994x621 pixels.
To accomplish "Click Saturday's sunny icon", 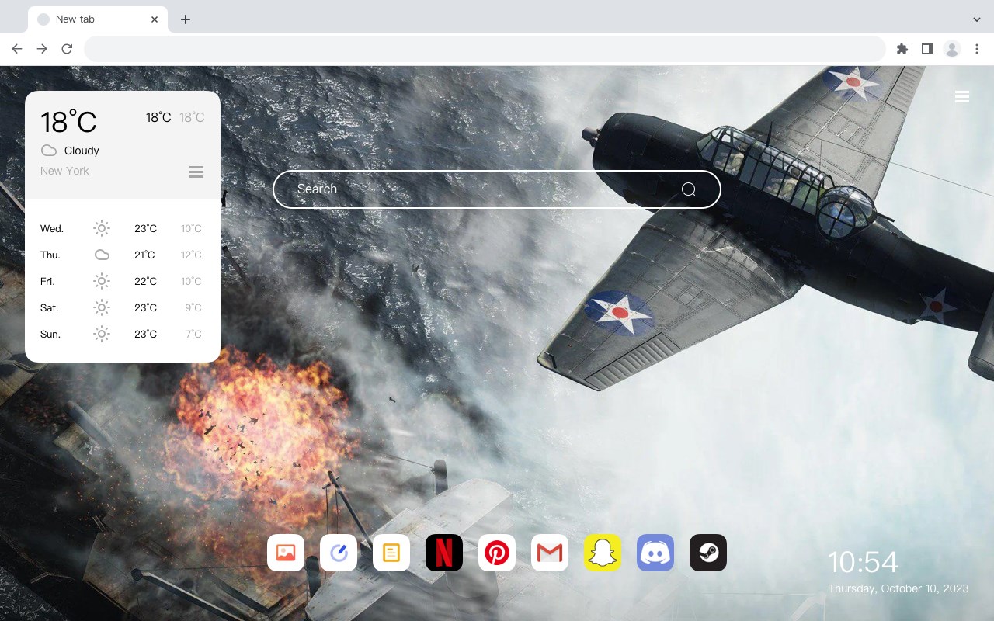I will click(x=102, y=307).
